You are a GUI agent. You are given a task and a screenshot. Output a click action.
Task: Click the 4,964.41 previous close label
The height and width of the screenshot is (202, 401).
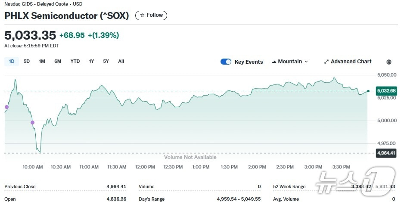click(385, 152)
